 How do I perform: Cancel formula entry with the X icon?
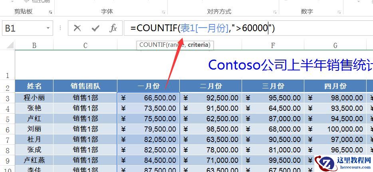[x=77, y=28]
